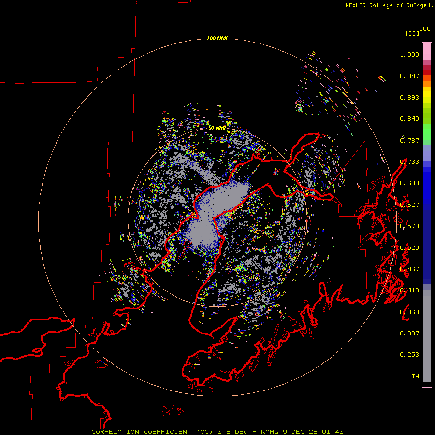Click the 100 NMI range ring label

[217, 38]
